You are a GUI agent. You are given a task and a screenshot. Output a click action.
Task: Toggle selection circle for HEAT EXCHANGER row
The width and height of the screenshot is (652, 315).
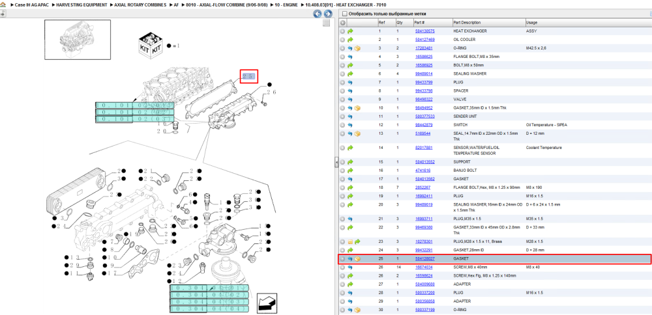tap(343, 31)
